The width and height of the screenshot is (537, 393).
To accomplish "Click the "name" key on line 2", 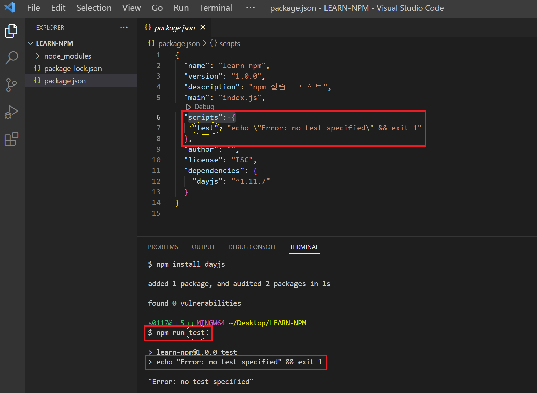I will point(197,65).
